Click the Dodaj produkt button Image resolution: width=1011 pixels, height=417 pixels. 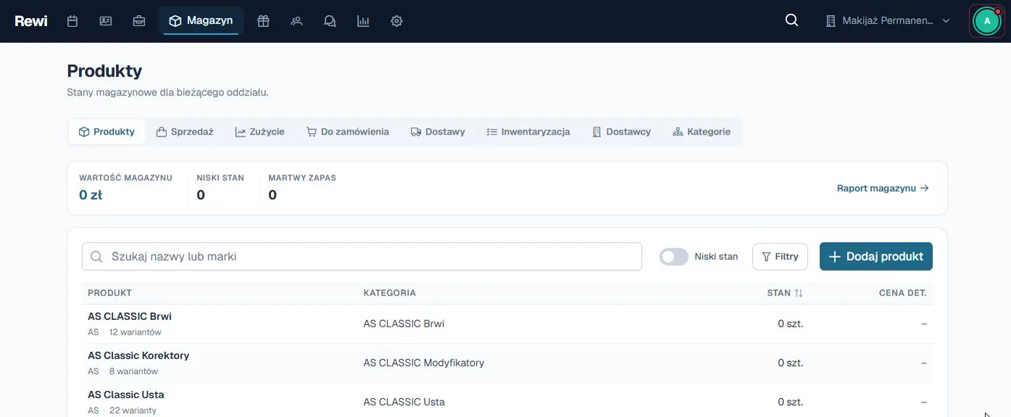[875, 256]
